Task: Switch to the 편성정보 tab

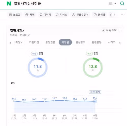Action: pyautogui.click(x=80, y=42)
